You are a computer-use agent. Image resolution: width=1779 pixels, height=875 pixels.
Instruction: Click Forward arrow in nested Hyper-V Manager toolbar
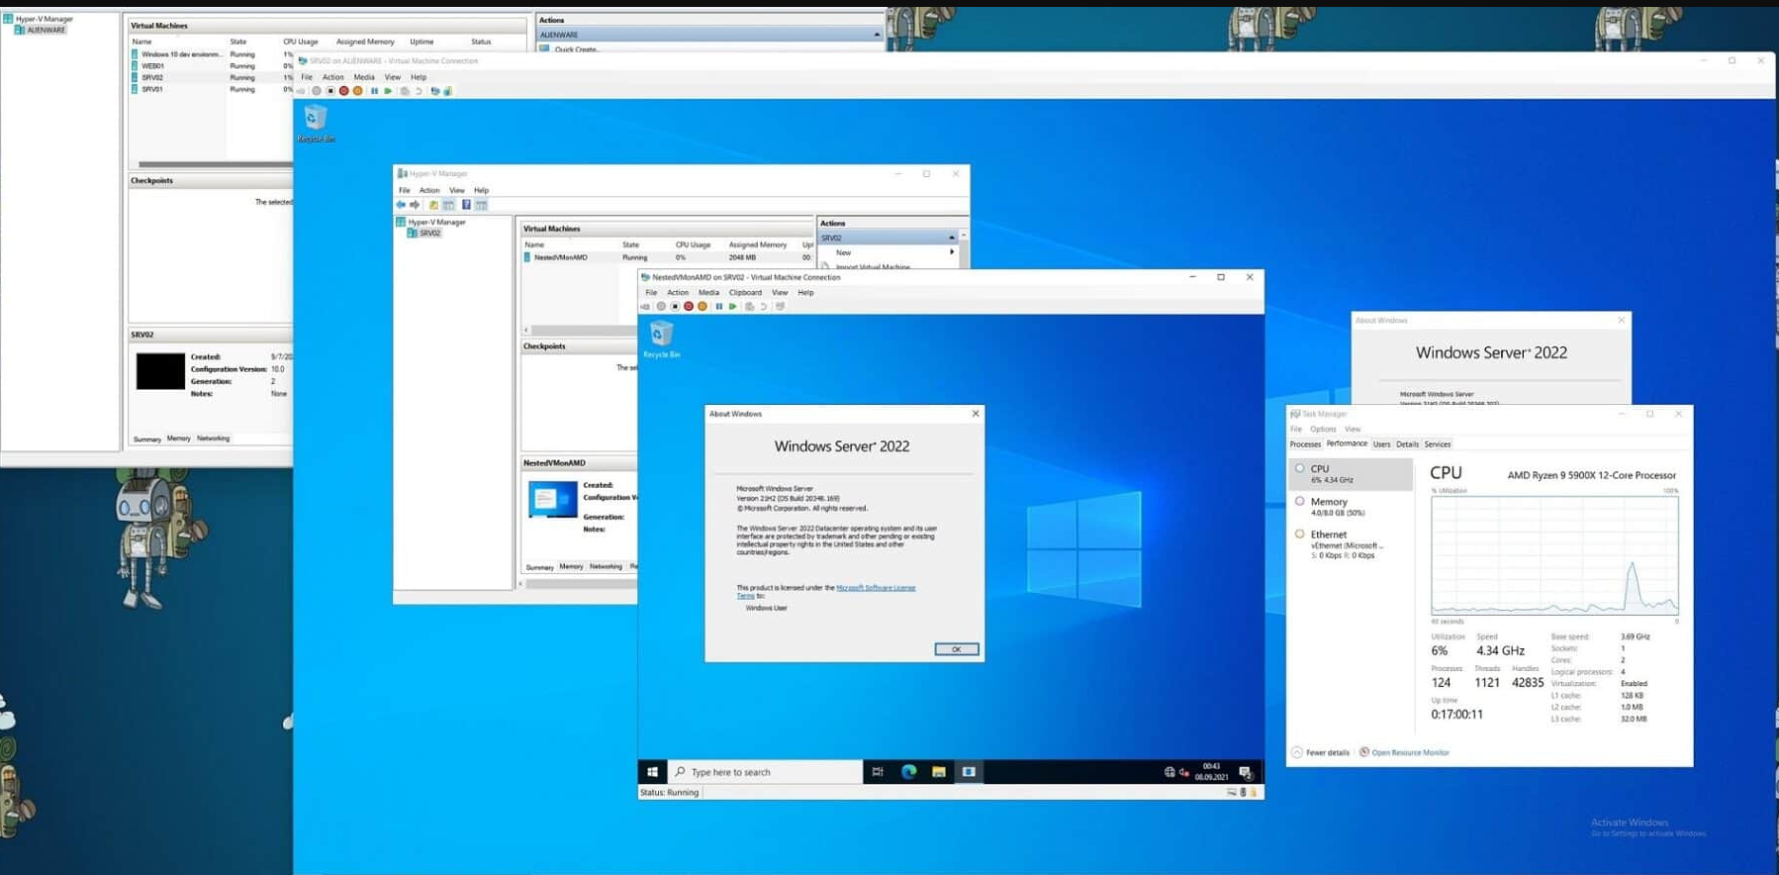[x=415, y=205]
